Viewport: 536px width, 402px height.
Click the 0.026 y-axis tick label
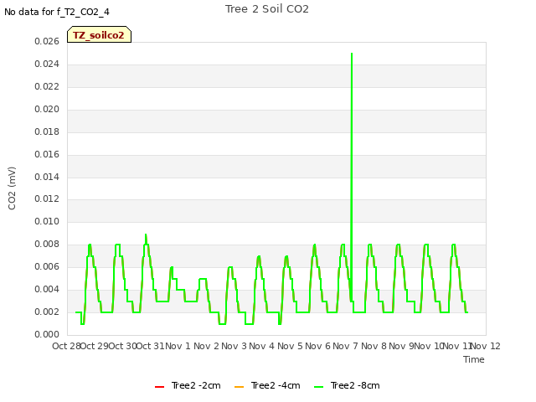(x=47, y=42)
